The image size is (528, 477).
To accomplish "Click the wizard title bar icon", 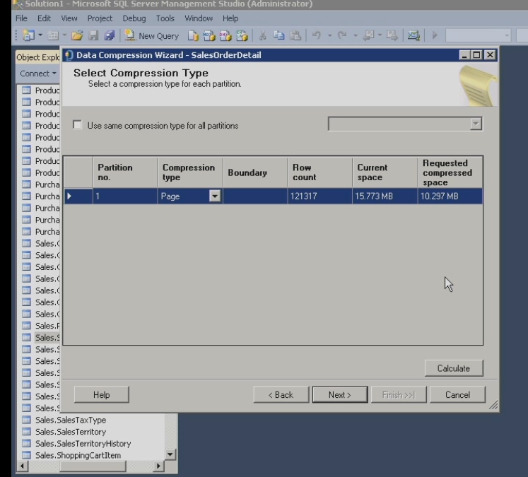I will click(x=69, y=55).
